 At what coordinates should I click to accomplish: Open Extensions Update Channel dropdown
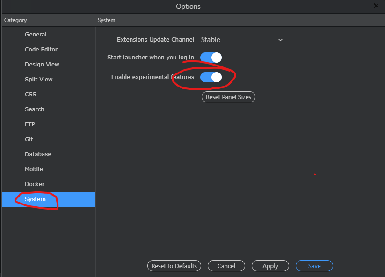(x=241, y=40)
